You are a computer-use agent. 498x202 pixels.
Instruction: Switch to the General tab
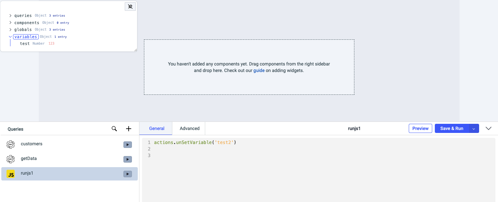157,128
